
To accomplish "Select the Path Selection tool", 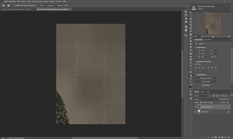I will coord(191,69).
